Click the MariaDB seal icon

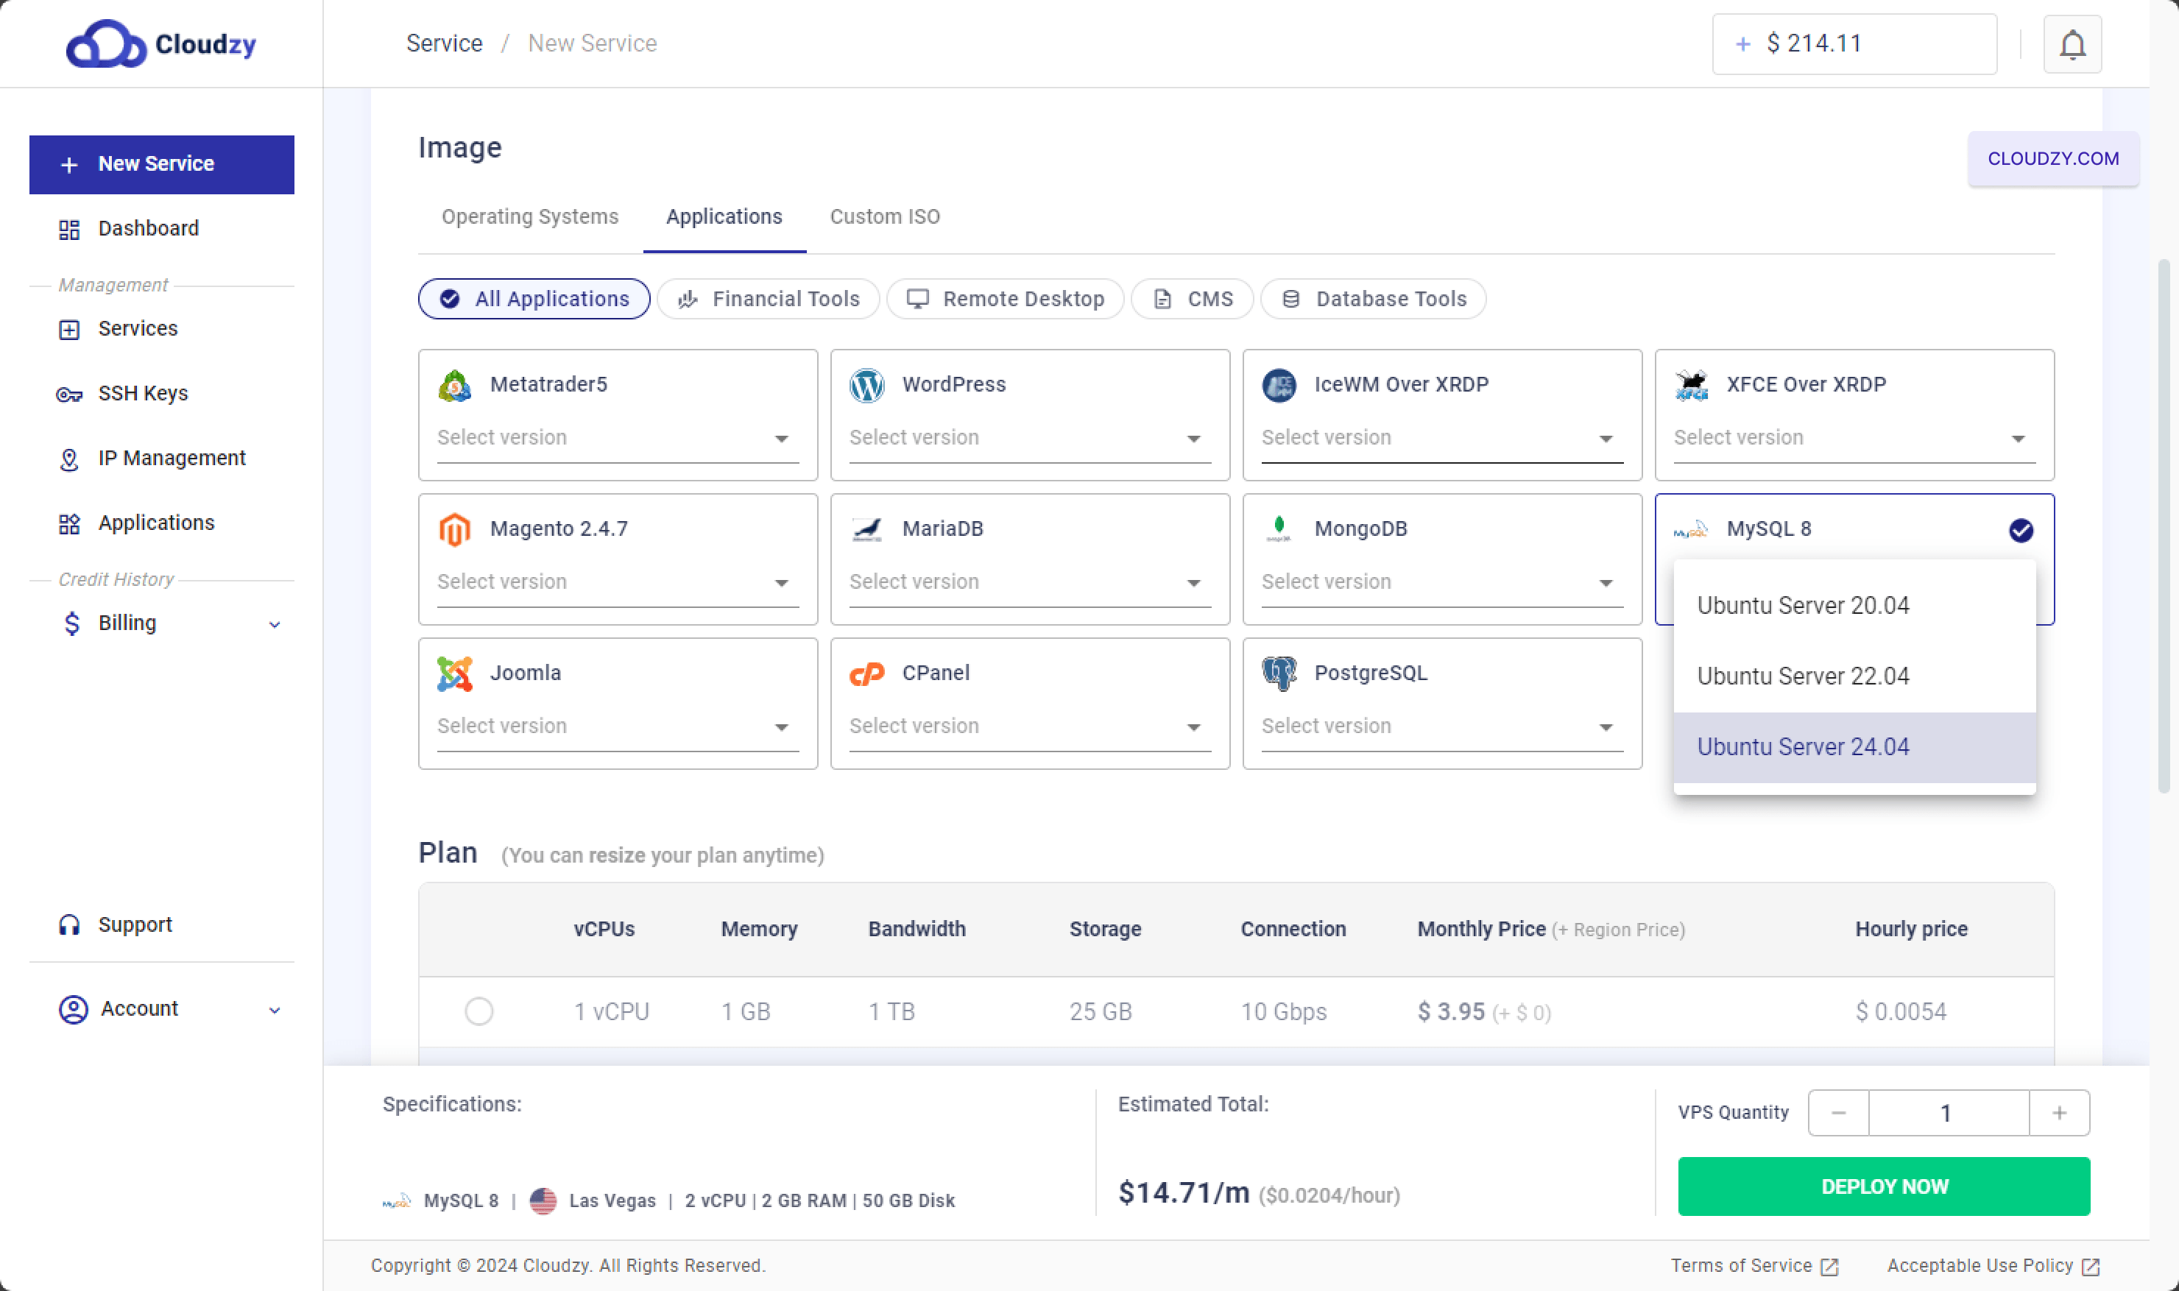pos(867,530)
